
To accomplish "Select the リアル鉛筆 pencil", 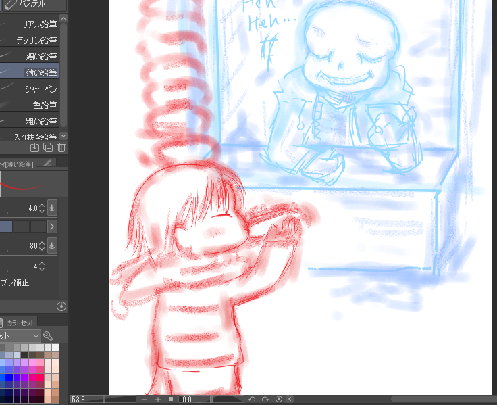I will pyautogui.click(x=30, y=24).
